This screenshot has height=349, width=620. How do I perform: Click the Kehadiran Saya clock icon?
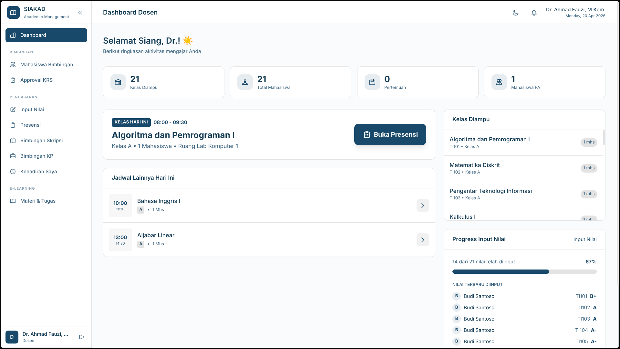click(13, 172)
